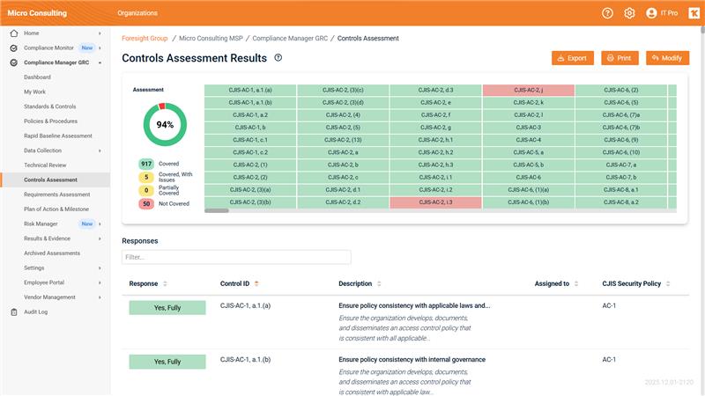The height and width of the screenshot is (396, 705).
Task: Click the Audit Log icon in sidebar
Action: point(13,312)
